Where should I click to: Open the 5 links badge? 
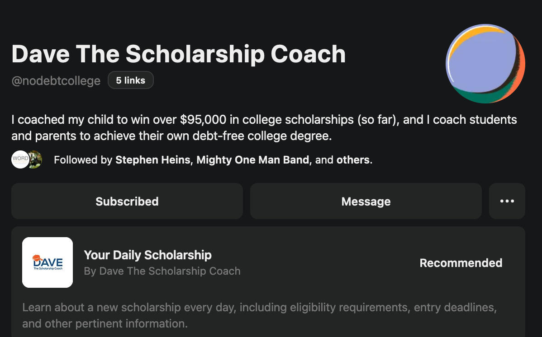[131, 80]
